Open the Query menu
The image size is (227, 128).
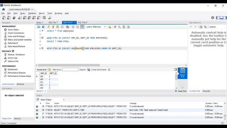23,13
